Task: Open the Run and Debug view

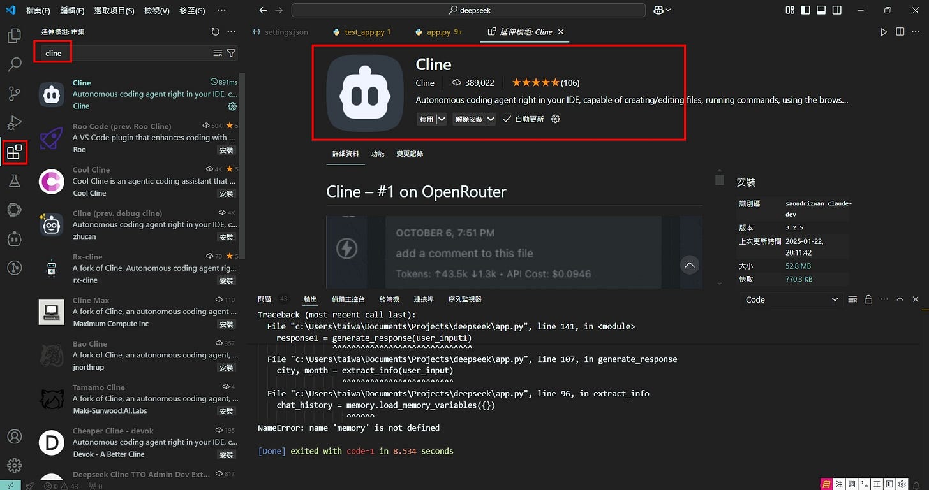Action: [x=14, y=122]
